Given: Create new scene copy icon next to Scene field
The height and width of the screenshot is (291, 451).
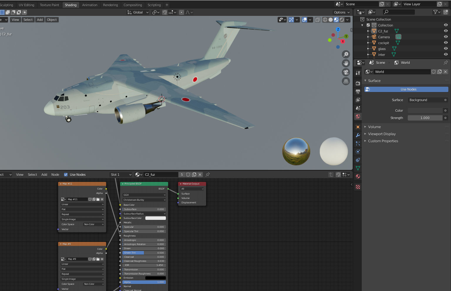Looking at the screenshot, I should click(x=382, y=4).
